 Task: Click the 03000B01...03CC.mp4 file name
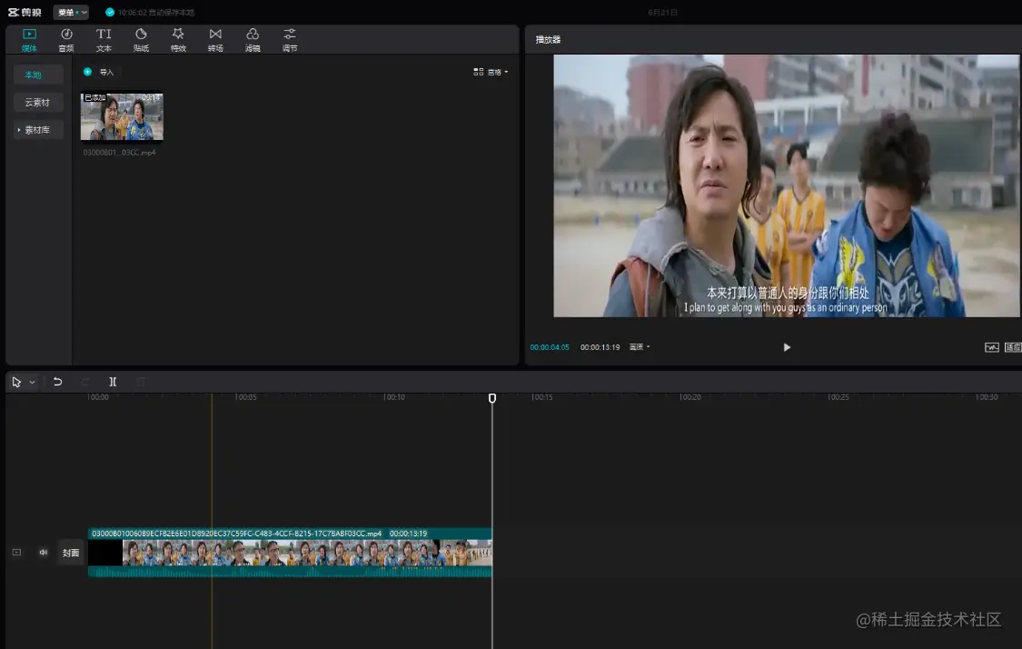119,153
